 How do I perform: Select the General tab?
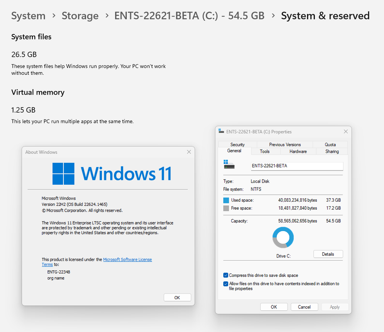tap(234, 151)
